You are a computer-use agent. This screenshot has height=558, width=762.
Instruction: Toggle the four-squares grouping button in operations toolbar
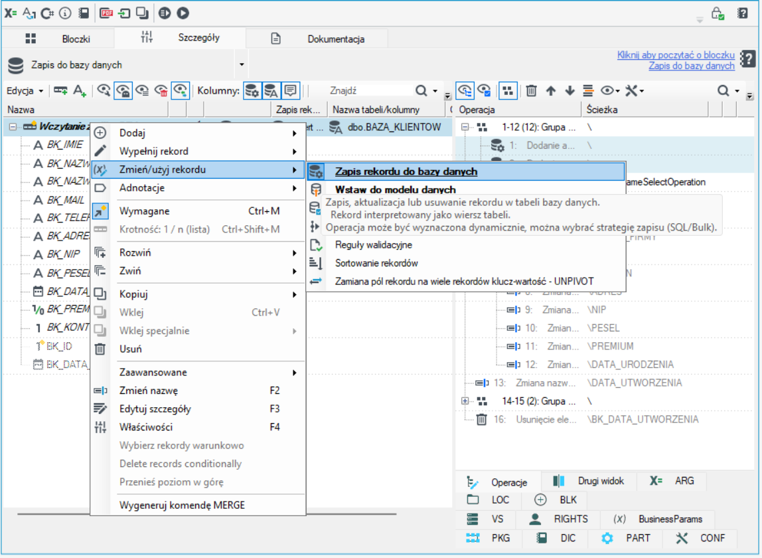(x=508, y=90)
